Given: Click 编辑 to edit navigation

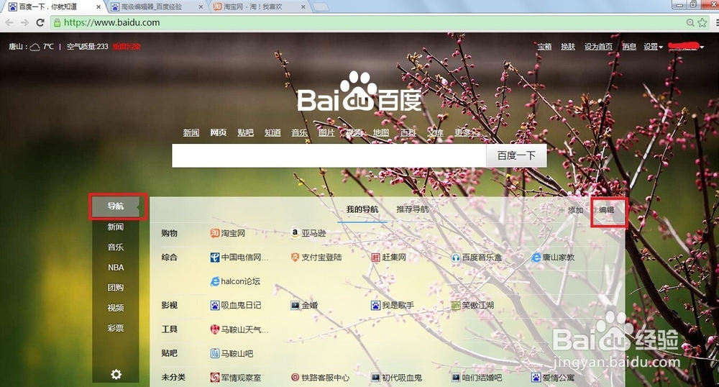Looking at the screenshot, I should pyautogui.click(x=607, y=210).
